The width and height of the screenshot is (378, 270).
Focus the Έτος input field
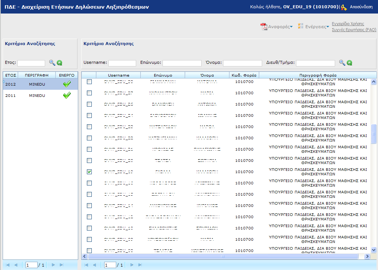pos(31,63)
